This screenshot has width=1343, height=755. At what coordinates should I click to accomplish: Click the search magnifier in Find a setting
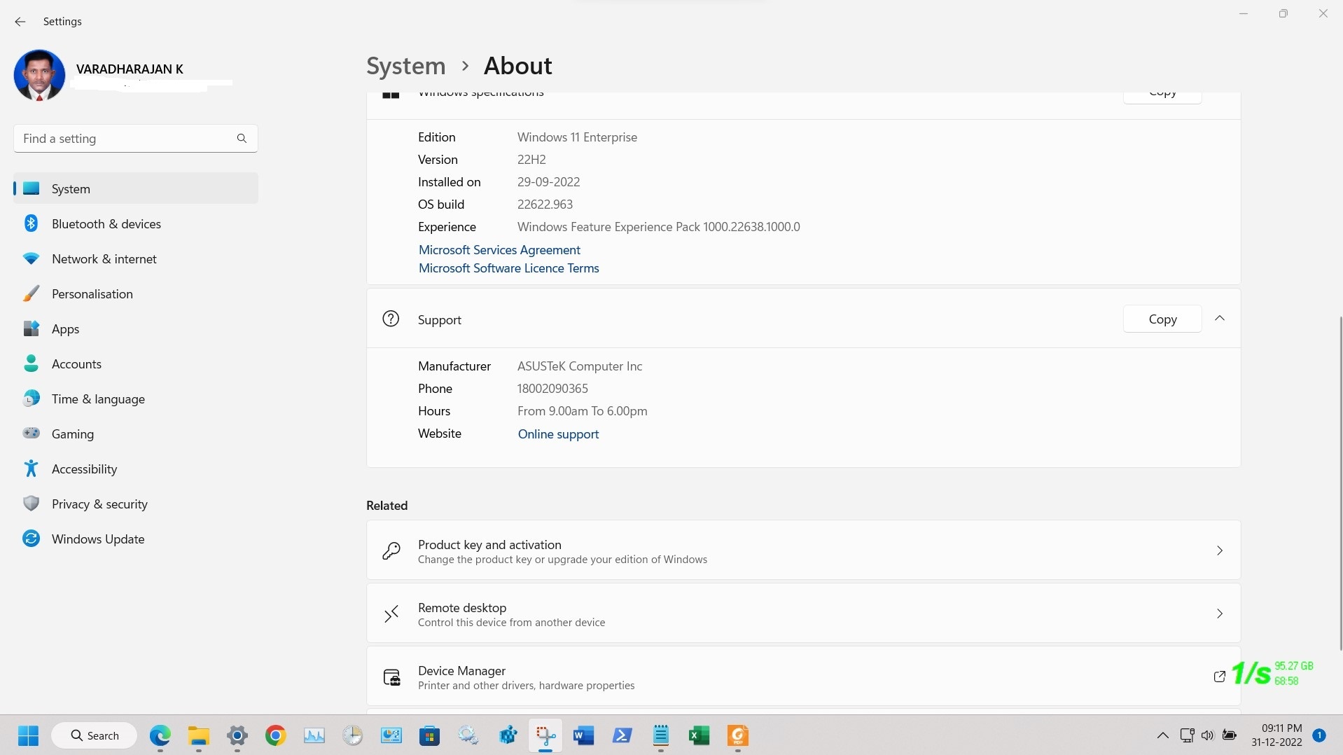[x=242, y=139]
